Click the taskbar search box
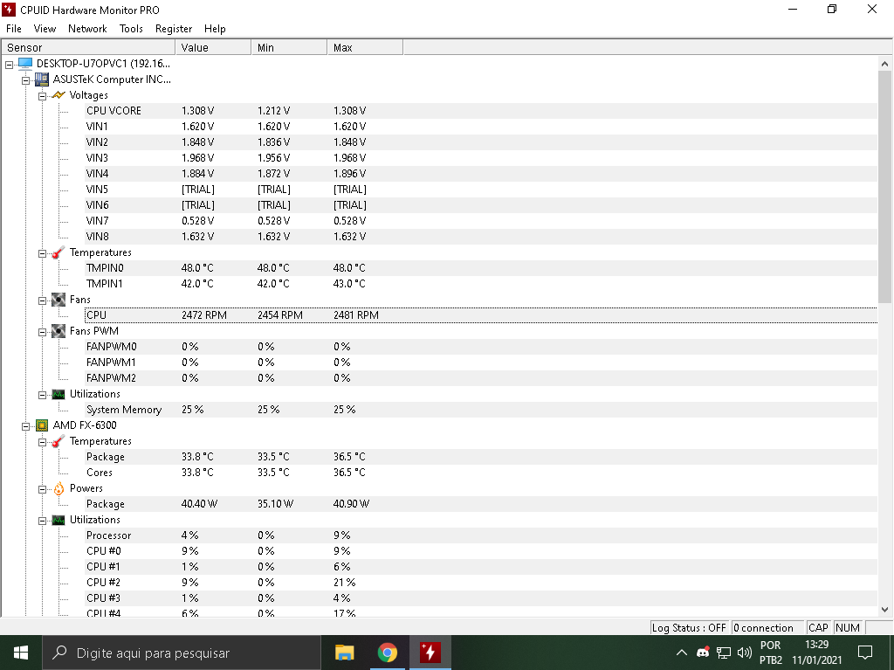 182,653
